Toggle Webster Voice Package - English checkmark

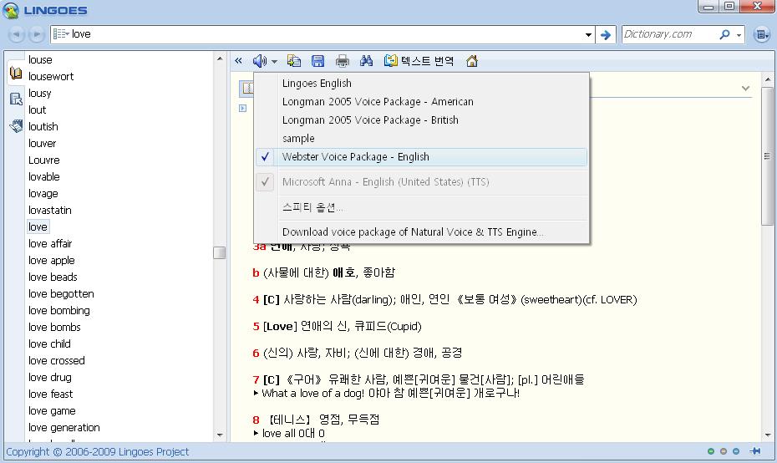265,156
